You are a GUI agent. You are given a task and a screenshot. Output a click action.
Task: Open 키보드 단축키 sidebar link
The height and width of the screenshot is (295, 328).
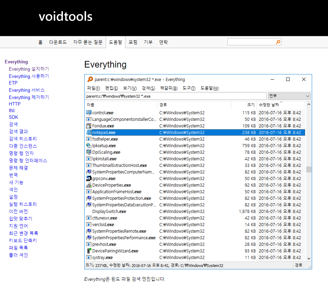[x=23, y=241]
